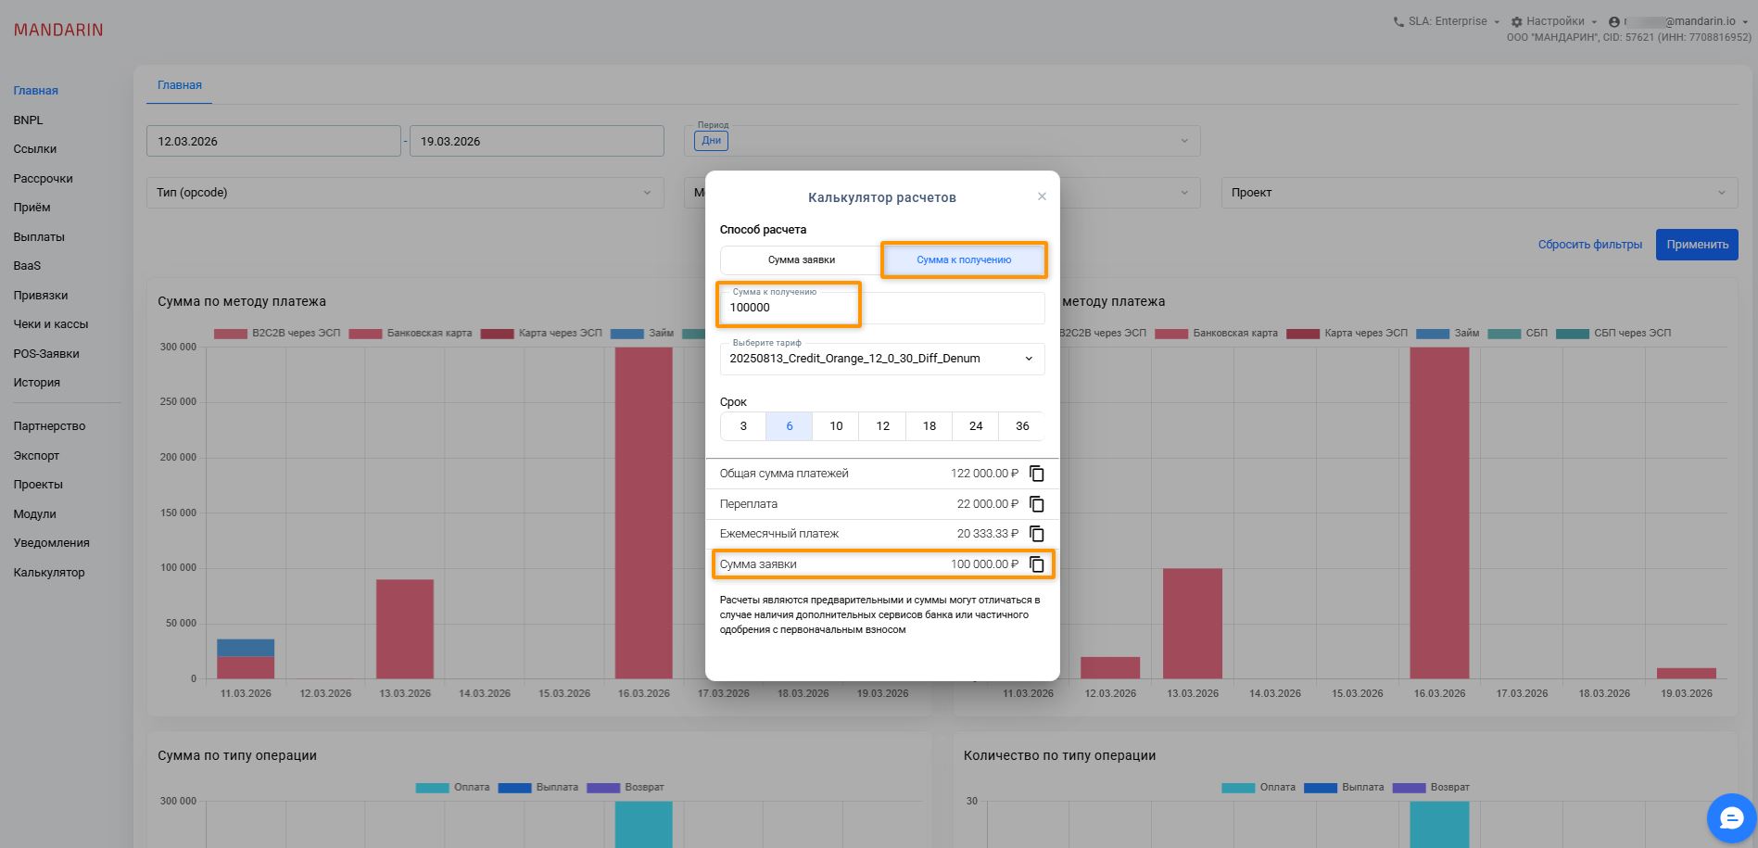The height and width of the screenshot is (848, 1758).
Task: Copy the Ежемесячный платеж value
Action: click(x=1037, y=534)
